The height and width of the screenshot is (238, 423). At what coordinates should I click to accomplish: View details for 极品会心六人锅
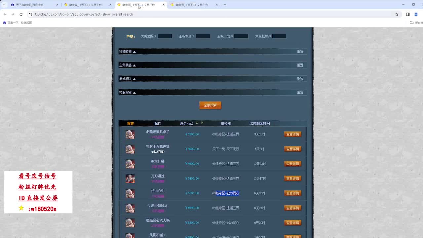tap(293, 223)
